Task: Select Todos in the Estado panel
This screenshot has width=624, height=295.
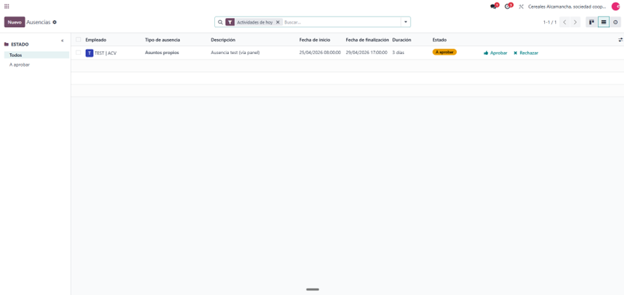Action: tap(16, 55)
